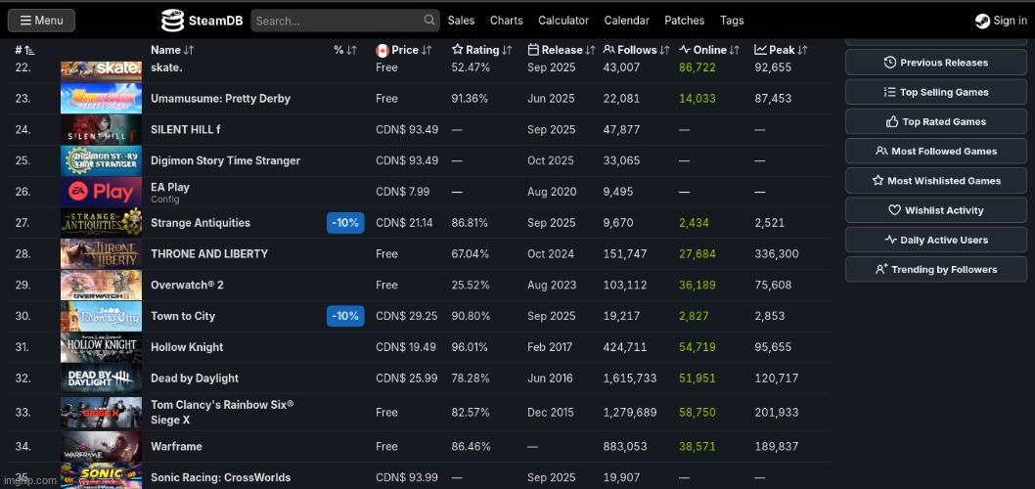Focus the Search input field
Screen dimensions: 1035x489
point(345,21)
